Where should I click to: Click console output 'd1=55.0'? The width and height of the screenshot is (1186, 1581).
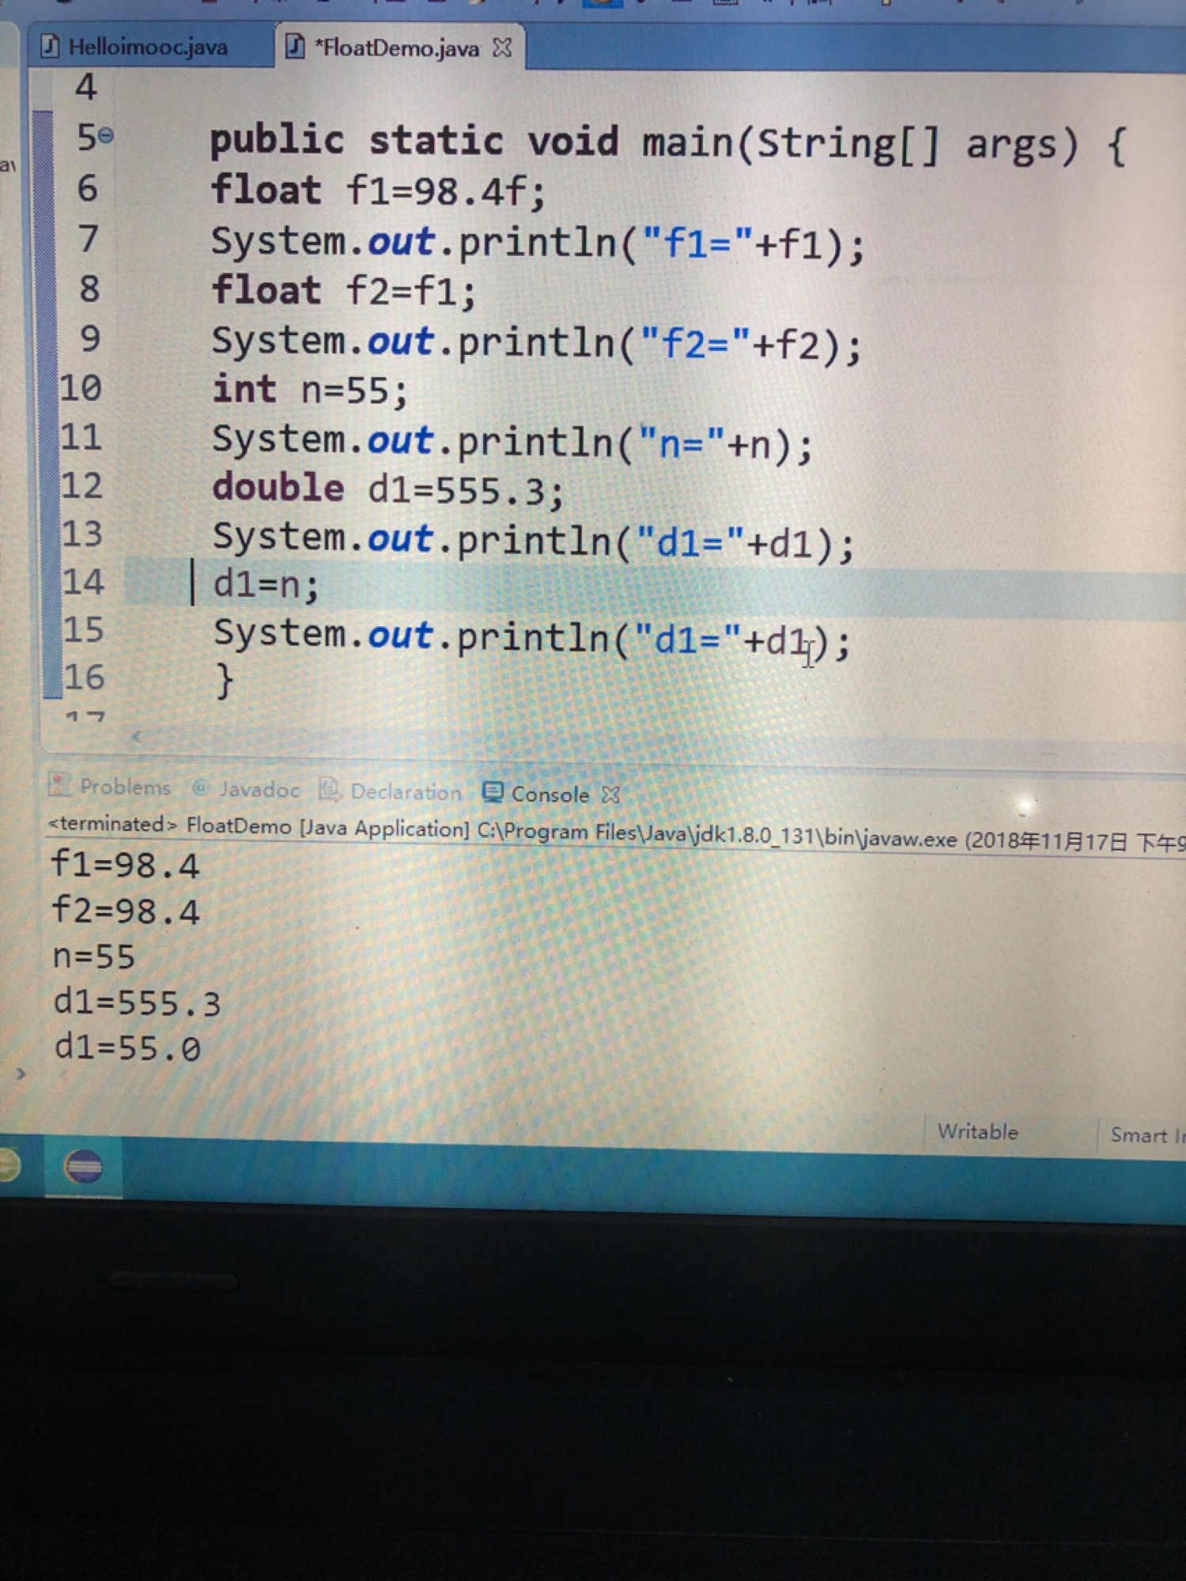coord(127,1048)
